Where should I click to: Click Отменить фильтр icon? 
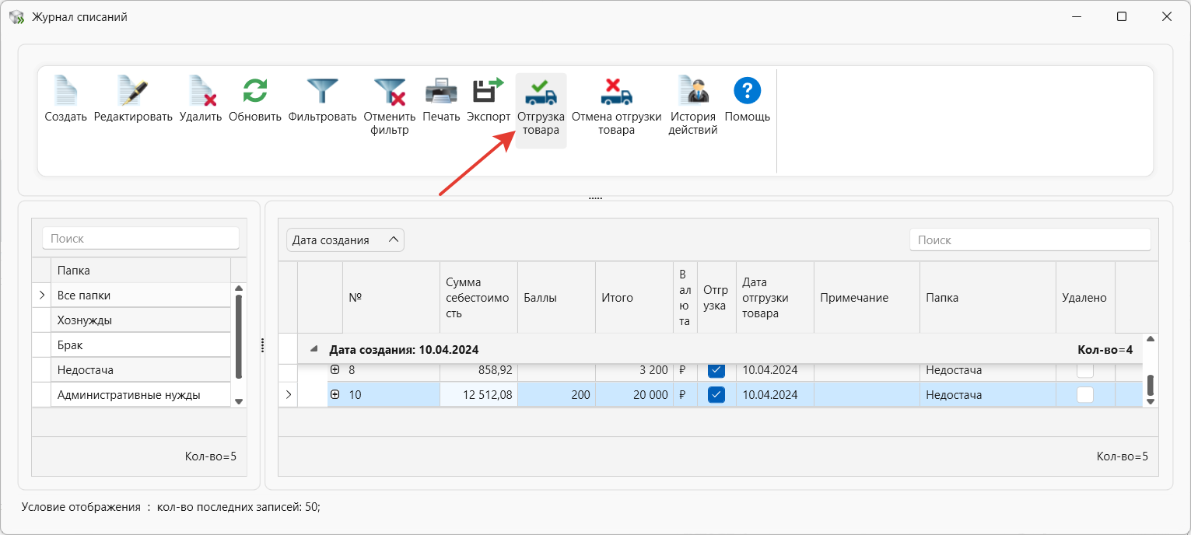390,91
